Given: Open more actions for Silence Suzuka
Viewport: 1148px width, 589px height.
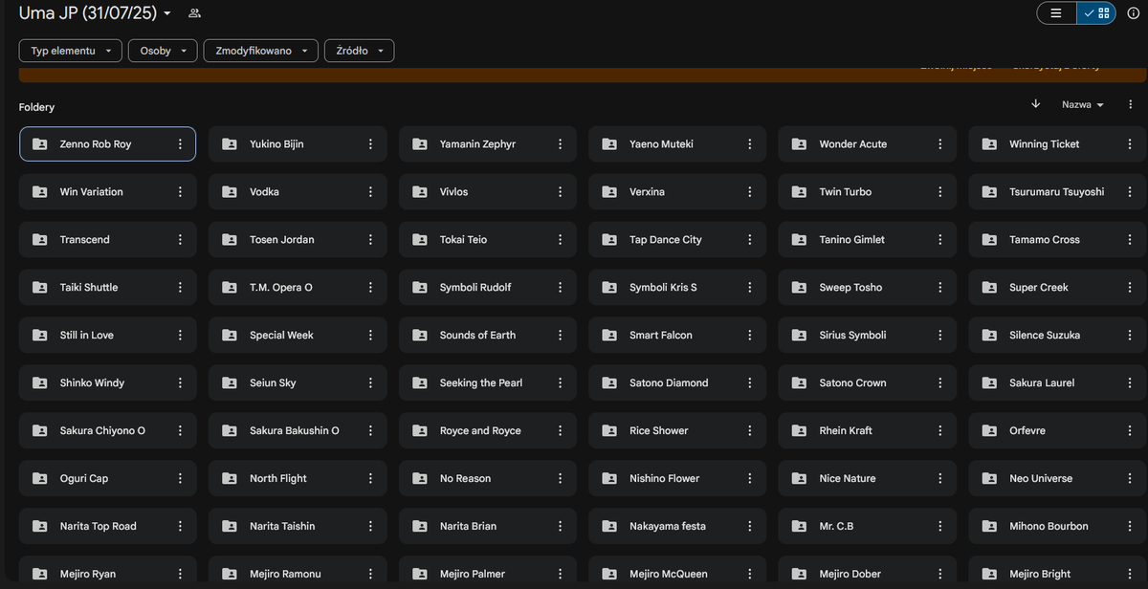Looking at the screenshot, I should point(1130,336).
